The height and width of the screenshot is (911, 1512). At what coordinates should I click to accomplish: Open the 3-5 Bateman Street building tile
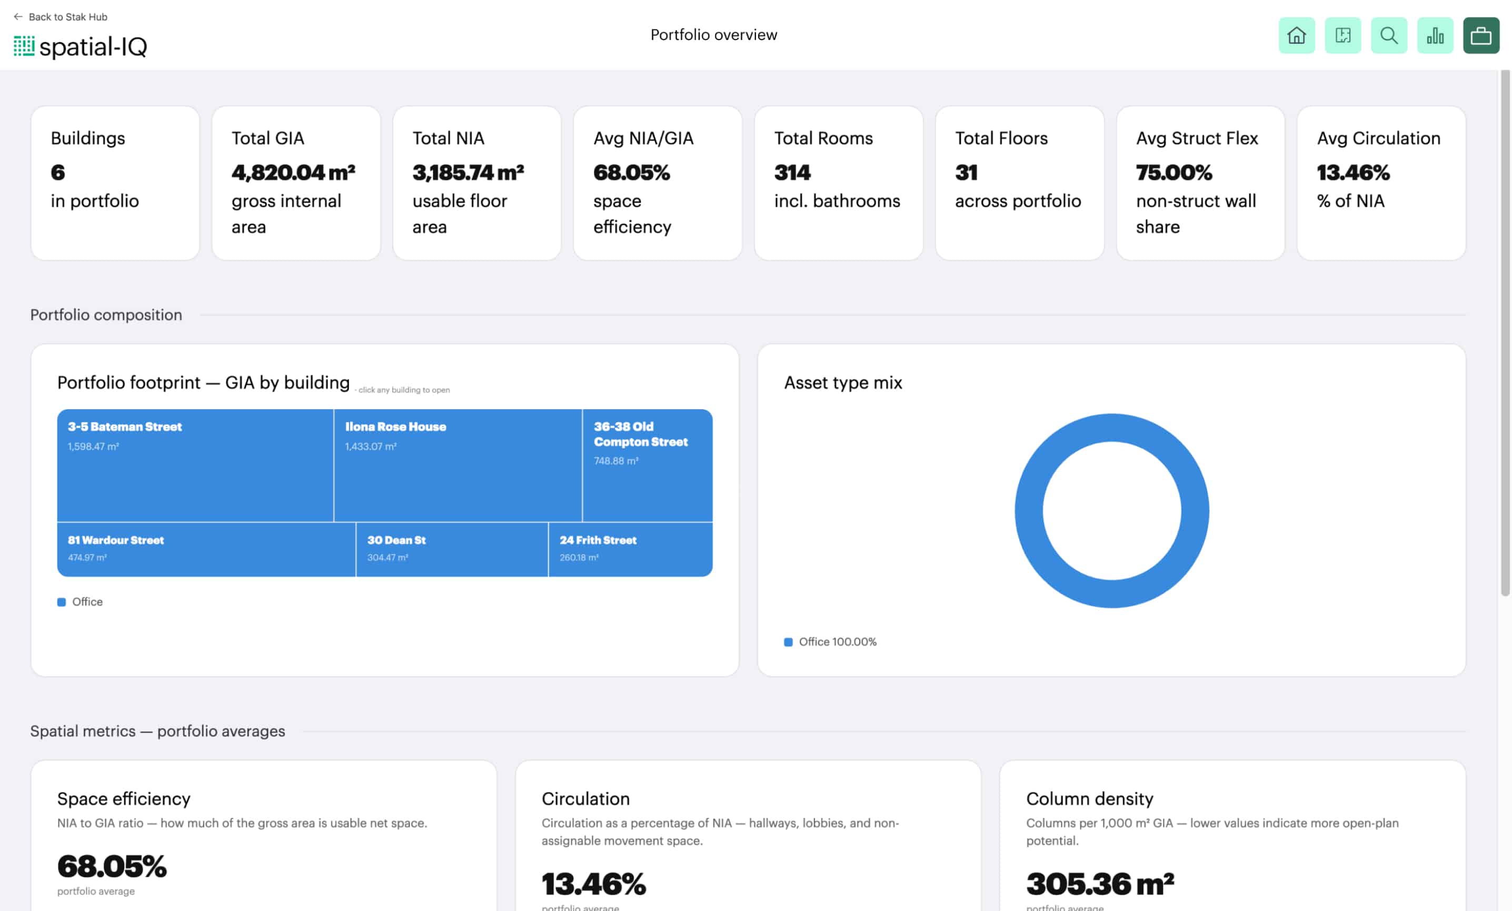[195, 466]
